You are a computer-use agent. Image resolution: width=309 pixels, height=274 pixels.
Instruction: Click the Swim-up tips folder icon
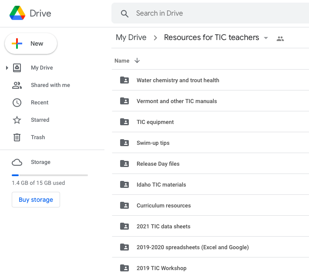[x=124, y=143]
